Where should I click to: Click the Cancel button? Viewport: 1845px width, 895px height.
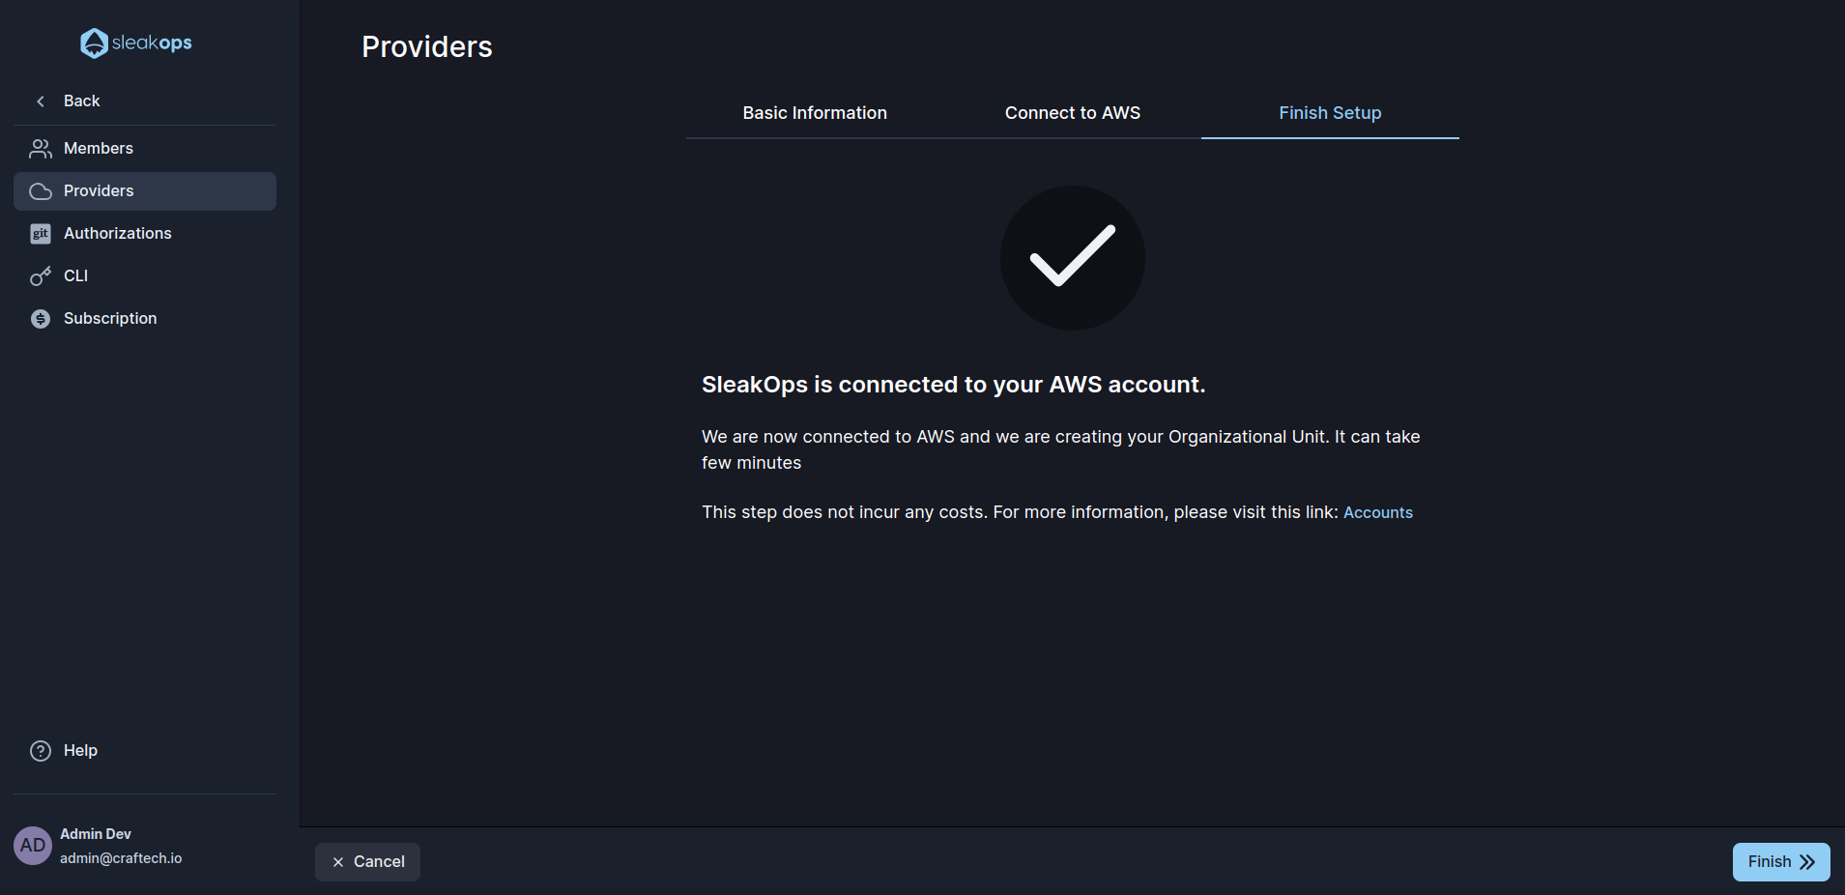pyautogui.click(x=367, y=862)
